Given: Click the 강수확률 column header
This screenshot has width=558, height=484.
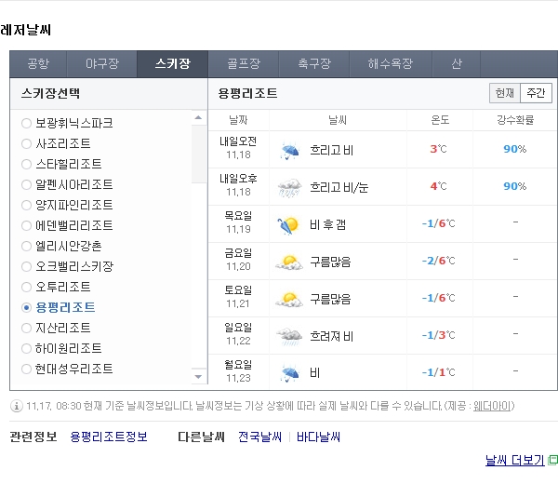Looking at the screenshot, I should pyautogui.click(x=515, y=120).
